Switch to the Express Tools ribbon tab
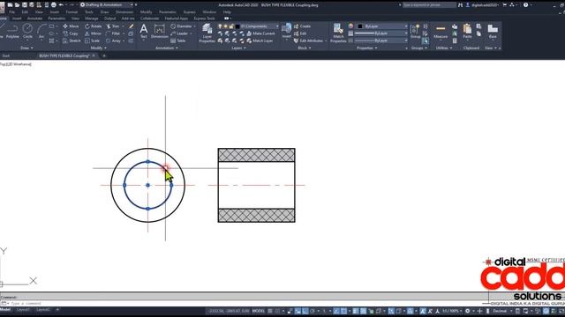Screen dimensions: 565x317 [x=204, y=18]
